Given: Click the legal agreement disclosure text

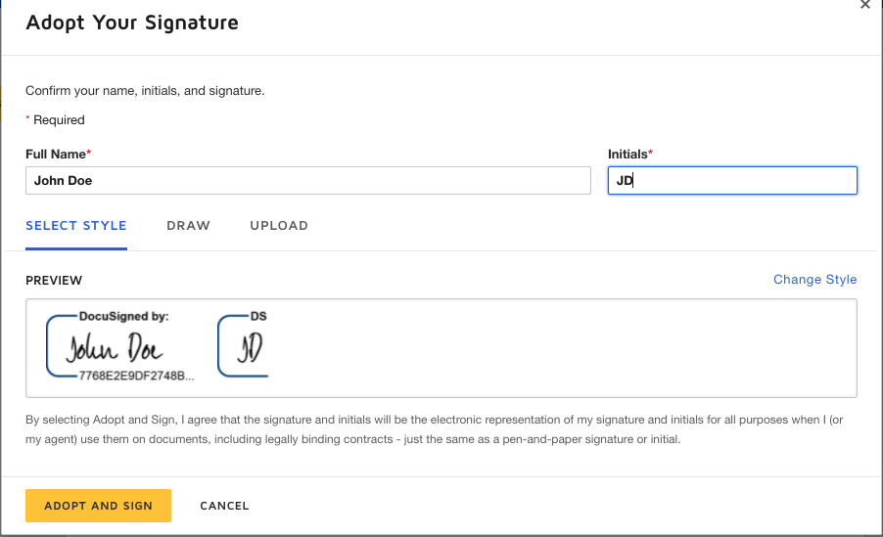Looking at the screenshot, I should click(x=441, y=429).
